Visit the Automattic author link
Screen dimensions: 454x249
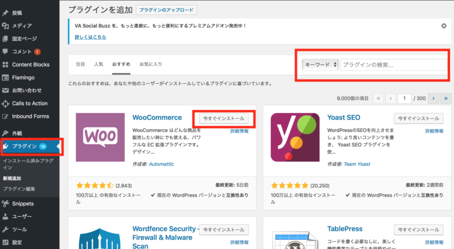[x=161, y=164]
